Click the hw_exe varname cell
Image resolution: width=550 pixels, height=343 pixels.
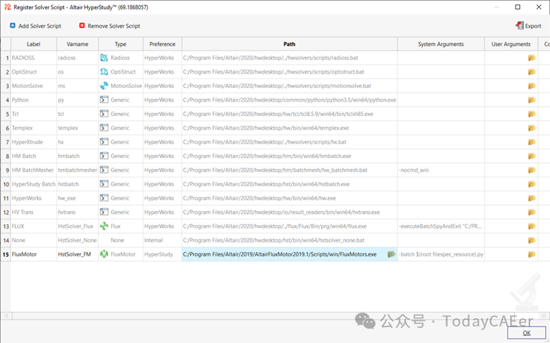pos(78,198)
